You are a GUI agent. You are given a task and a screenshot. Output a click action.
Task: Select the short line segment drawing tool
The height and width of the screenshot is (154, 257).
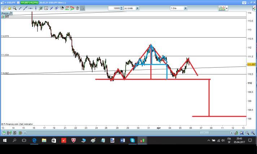coord(20,8)
